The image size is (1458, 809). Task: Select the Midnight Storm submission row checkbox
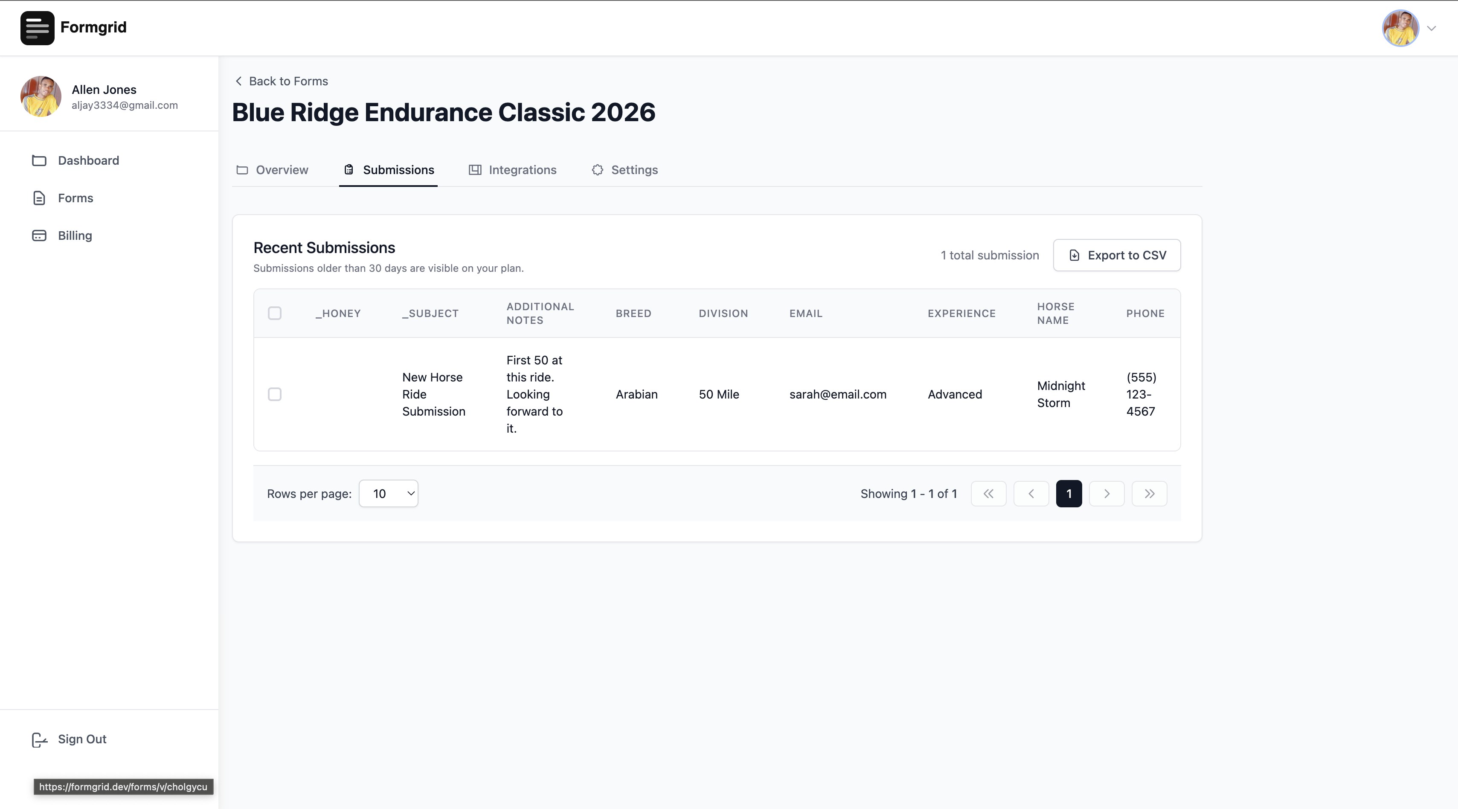point(275,394)
